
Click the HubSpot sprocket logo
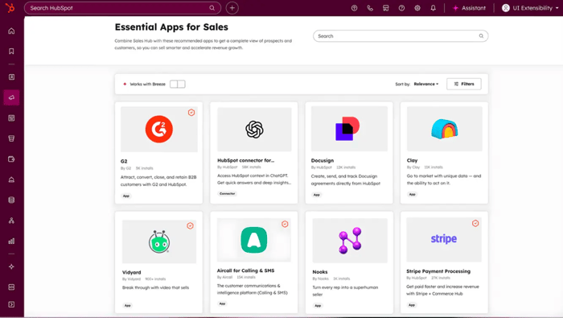pos(10,7)
